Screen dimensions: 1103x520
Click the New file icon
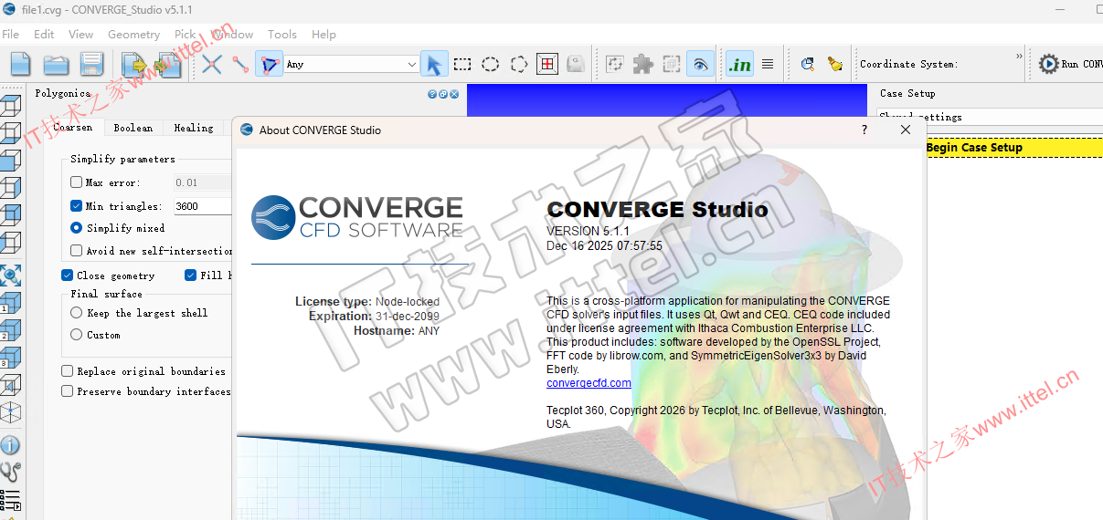click(20, 64)
